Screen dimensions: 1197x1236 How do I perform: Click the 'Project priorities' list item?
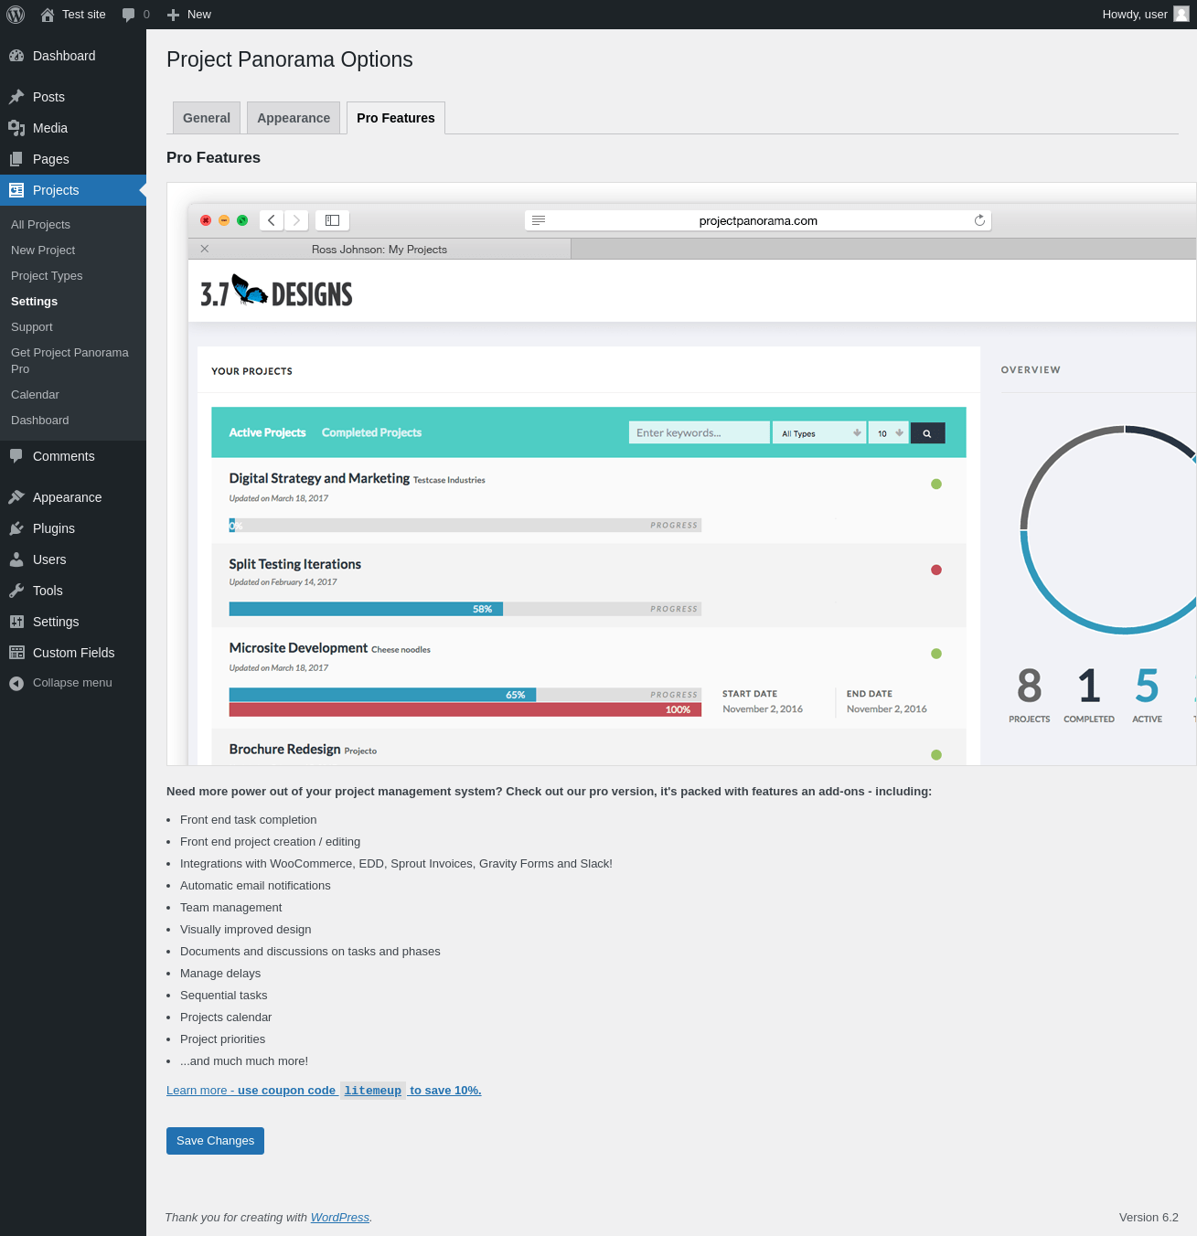[223, 1039]
